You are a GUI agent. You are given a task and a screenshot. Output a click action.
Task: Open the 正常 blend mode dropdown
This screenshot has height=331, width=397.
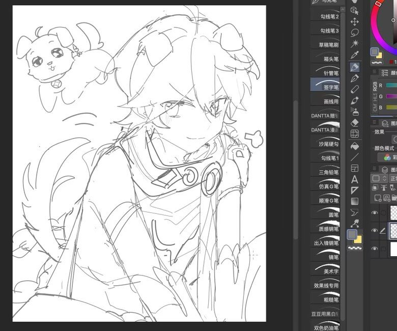[393, 178]
